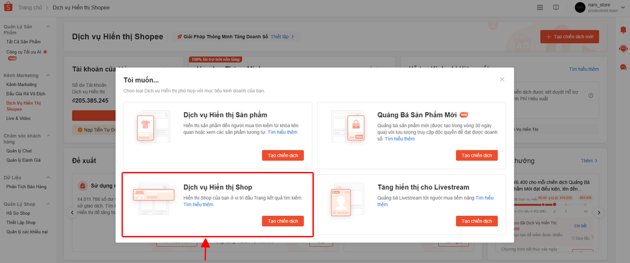Screen dimensions: 630x263
Task: Open Chi tiết link in rewards card
Action: 581,226
